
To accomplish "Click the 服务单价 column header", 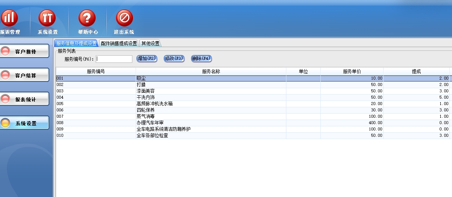I will click(x=351, y=71).
